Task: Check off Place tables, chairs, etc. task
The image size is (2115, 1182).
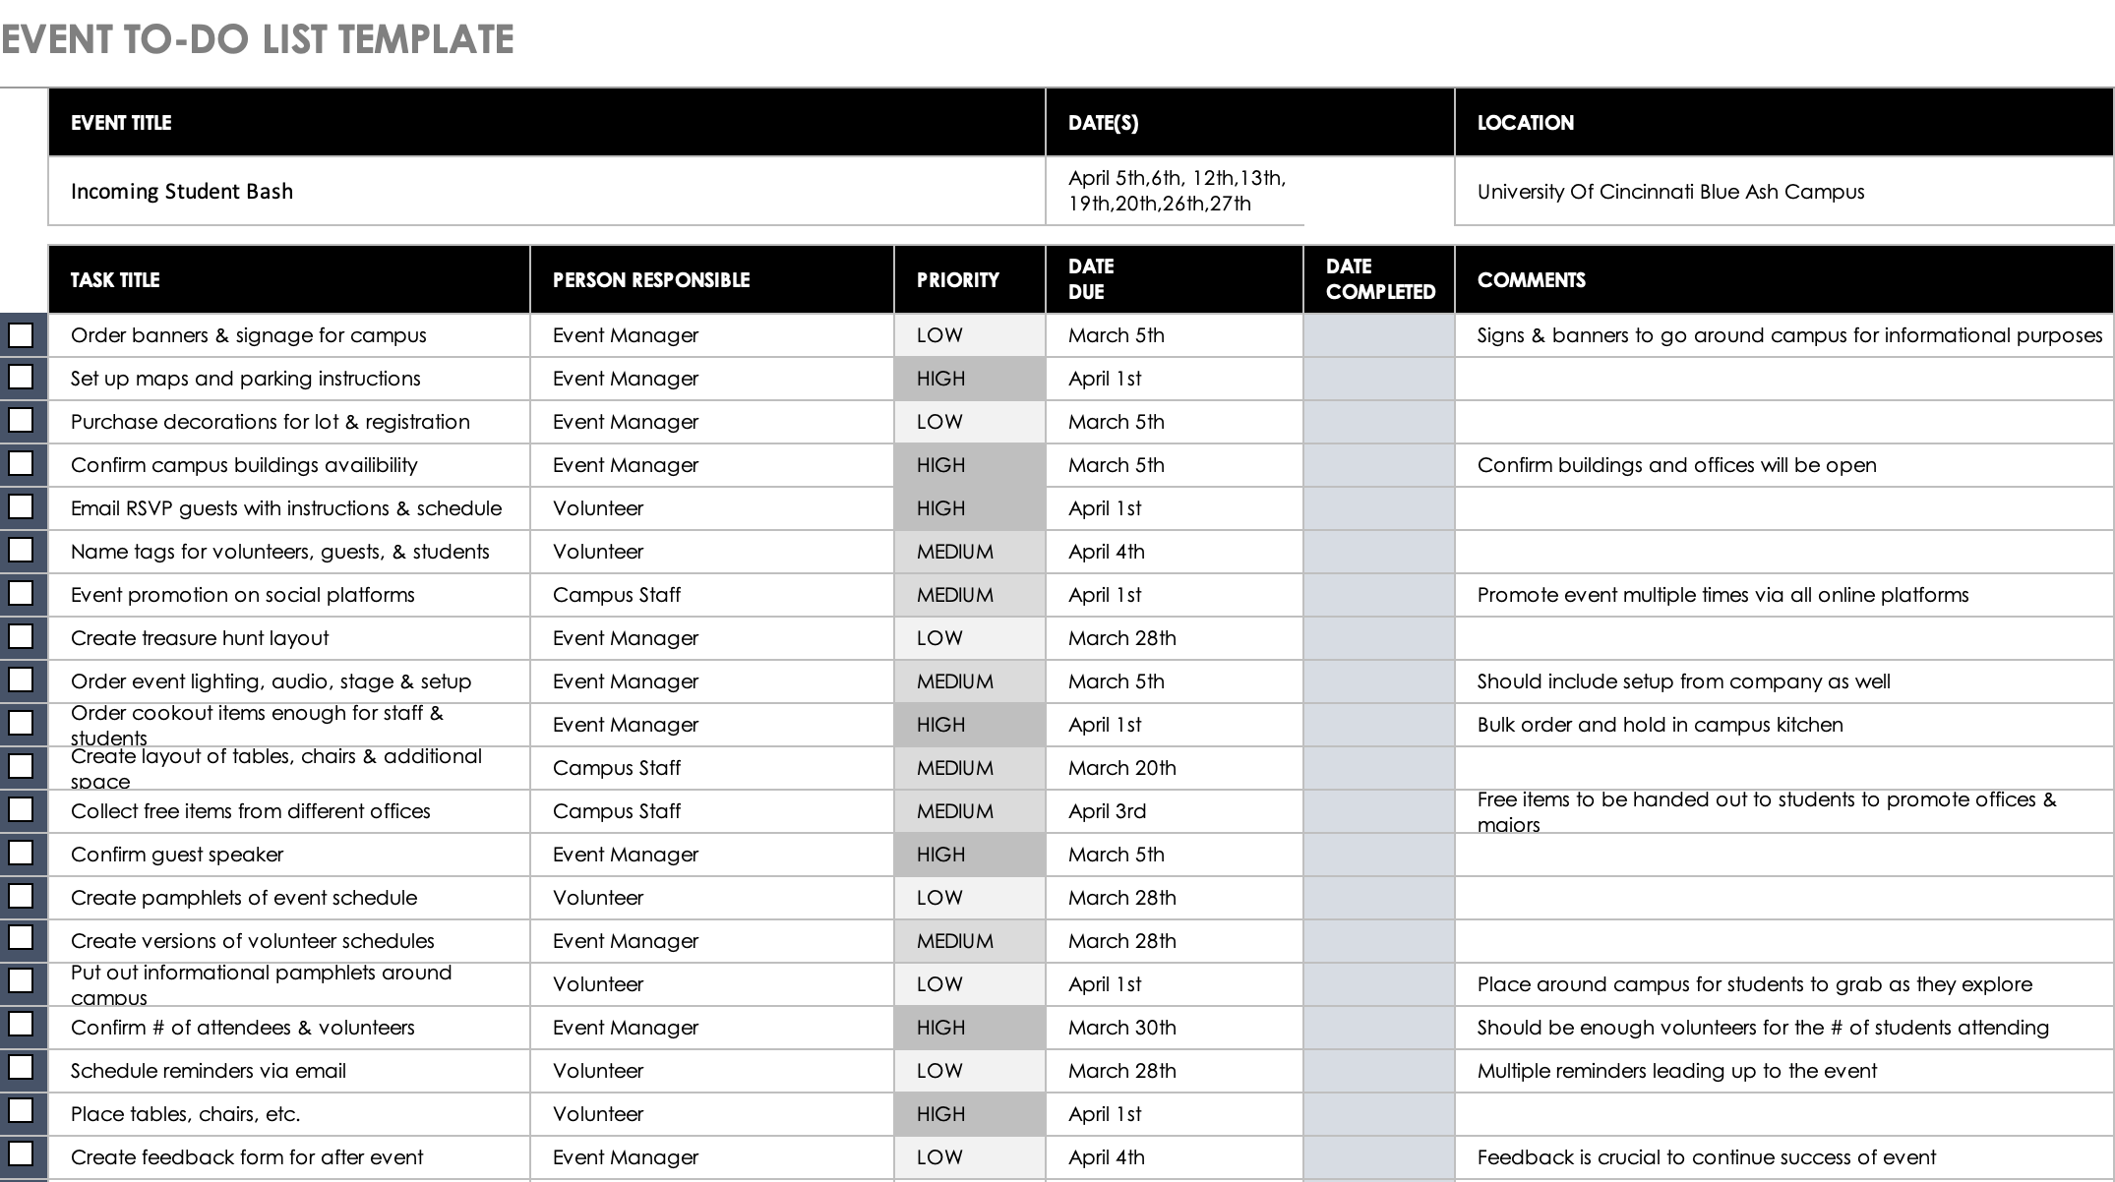Action: coord(21,1110)
